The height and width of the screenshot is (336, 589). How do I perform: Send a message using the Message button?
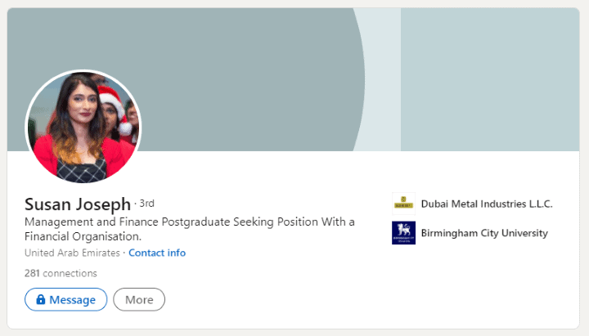click(x=65, y=299)
